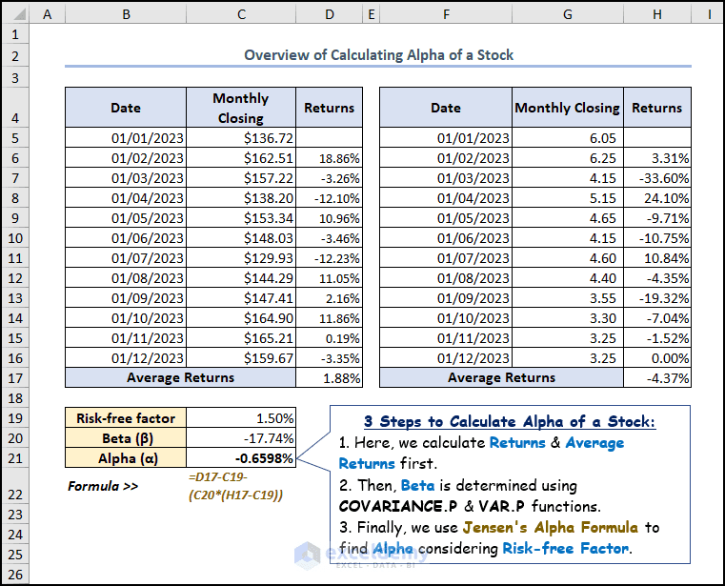Click the $157.22 closing cell
Image resolution: width=725 pixels, height=586 pixels.
tap(241, 178)
